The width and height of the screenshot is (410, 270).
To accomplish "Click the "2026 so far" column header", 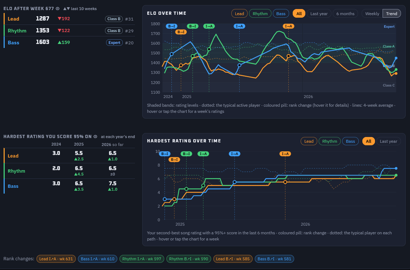I will point(112,145).
